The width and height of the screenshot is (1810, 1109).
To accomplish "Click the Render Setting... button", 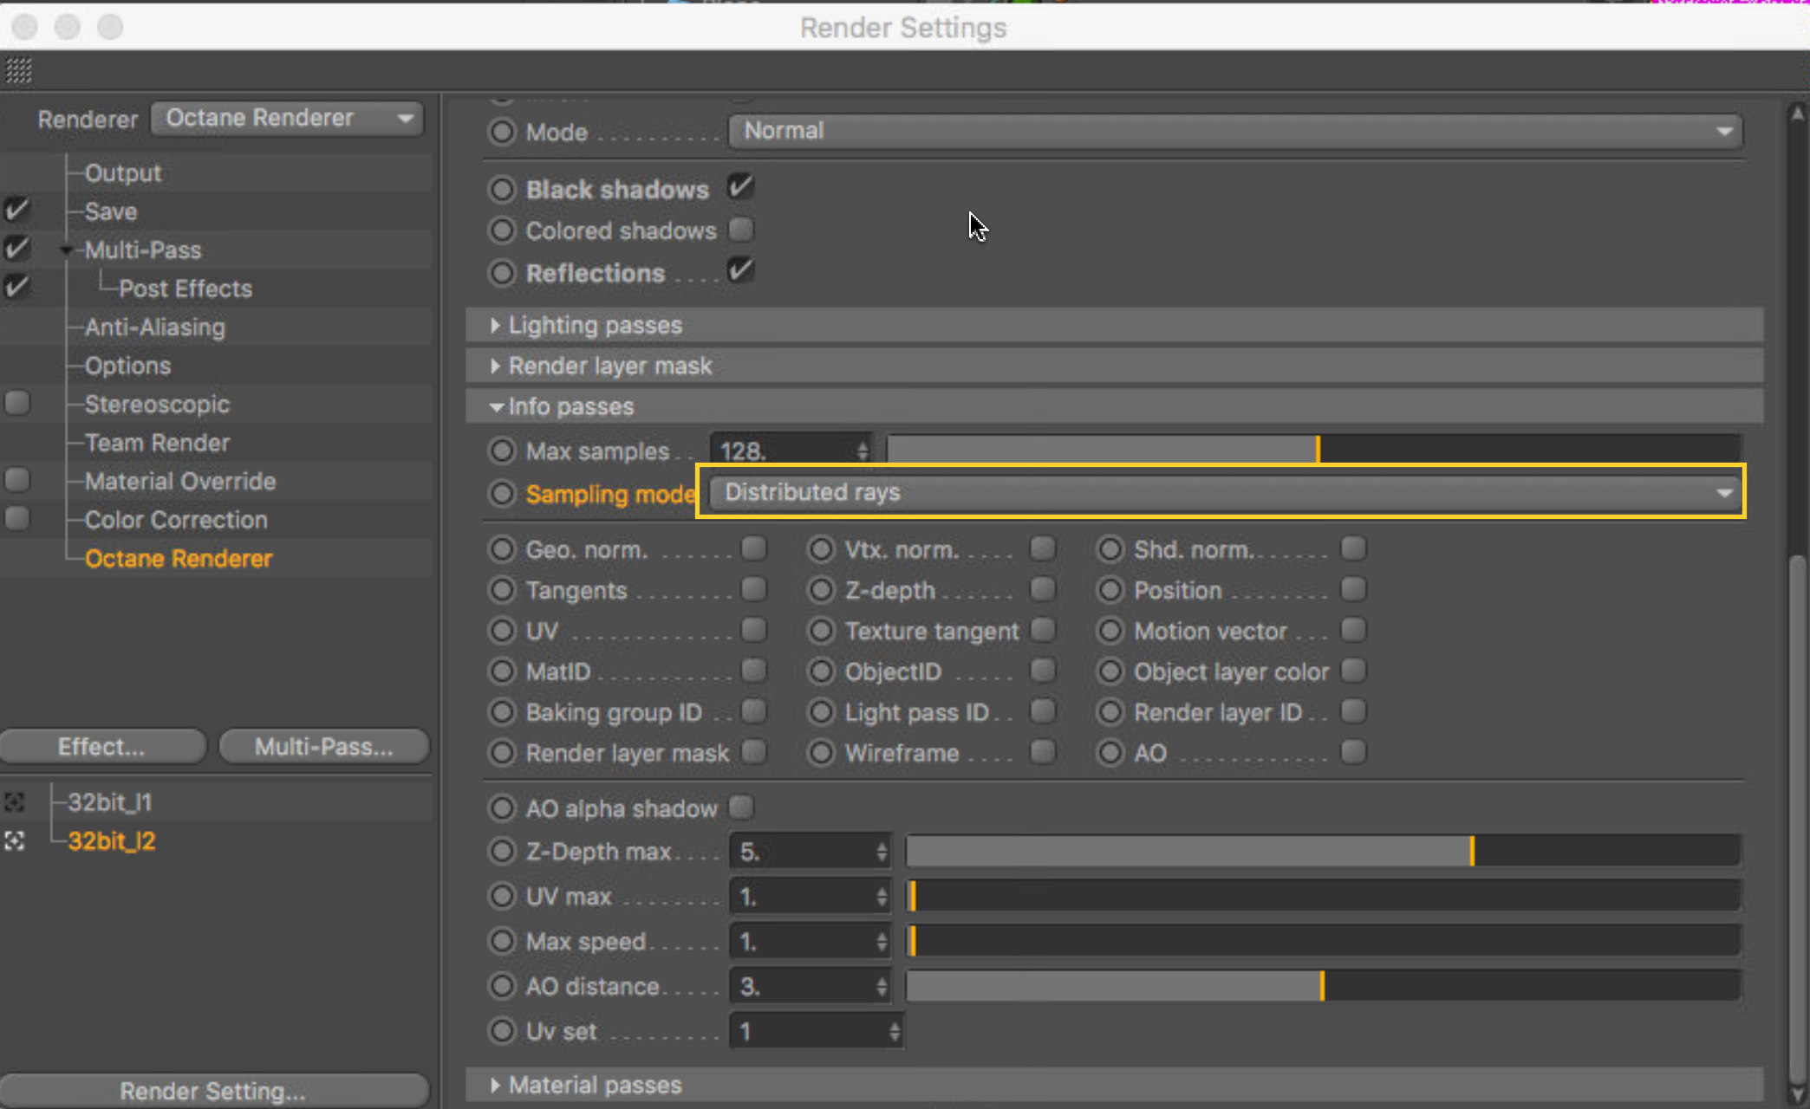I will (x=213, y=1091).
